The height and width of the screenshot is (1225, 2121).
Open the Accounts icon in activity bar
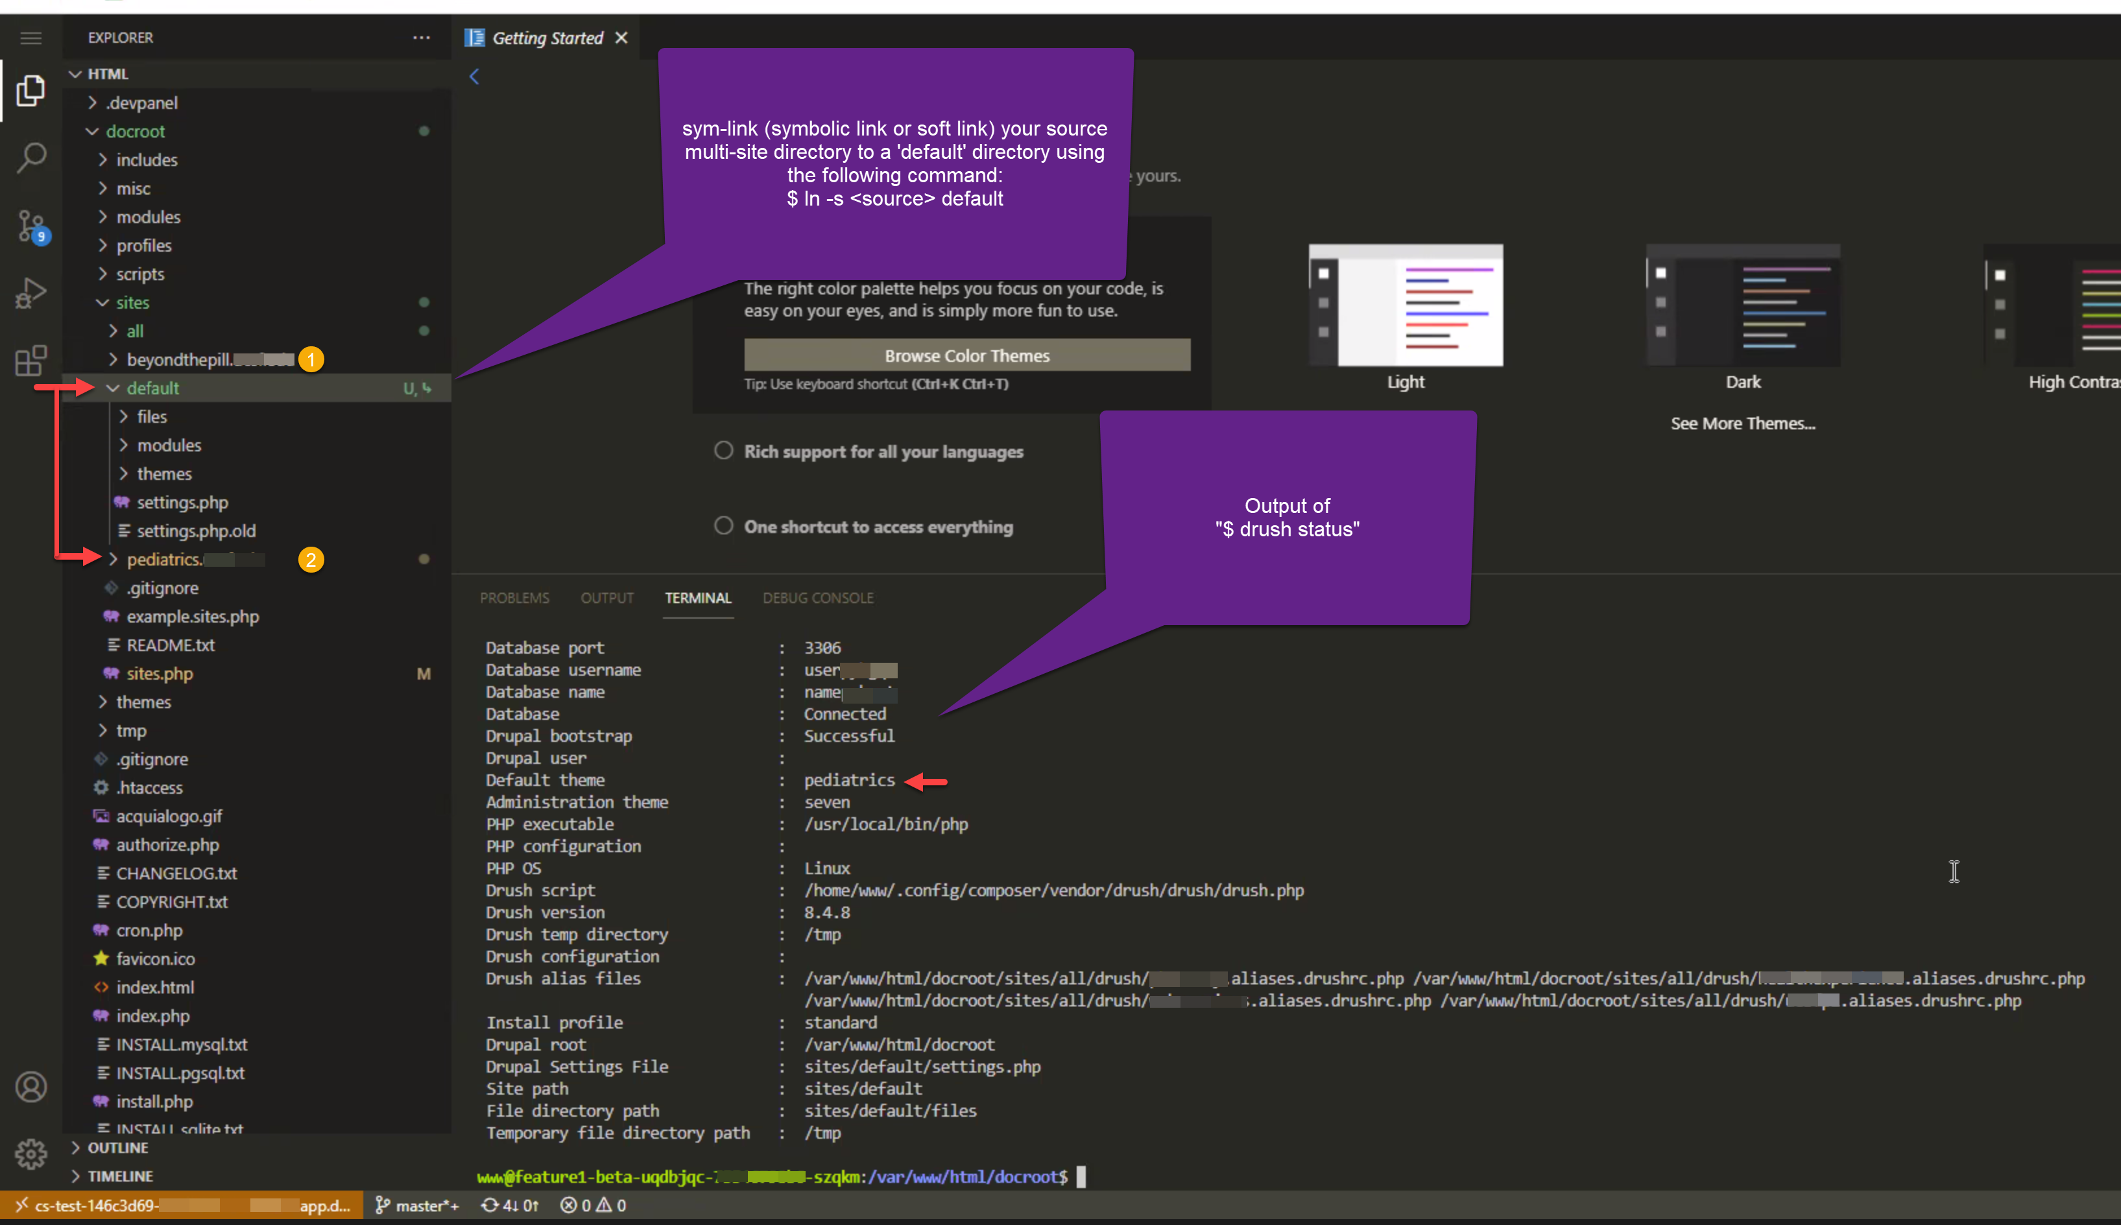31,1087
